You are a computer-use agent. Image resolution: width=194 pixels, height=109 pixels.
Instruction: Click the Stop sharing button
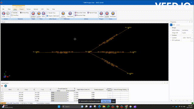(x=106, y=101)
